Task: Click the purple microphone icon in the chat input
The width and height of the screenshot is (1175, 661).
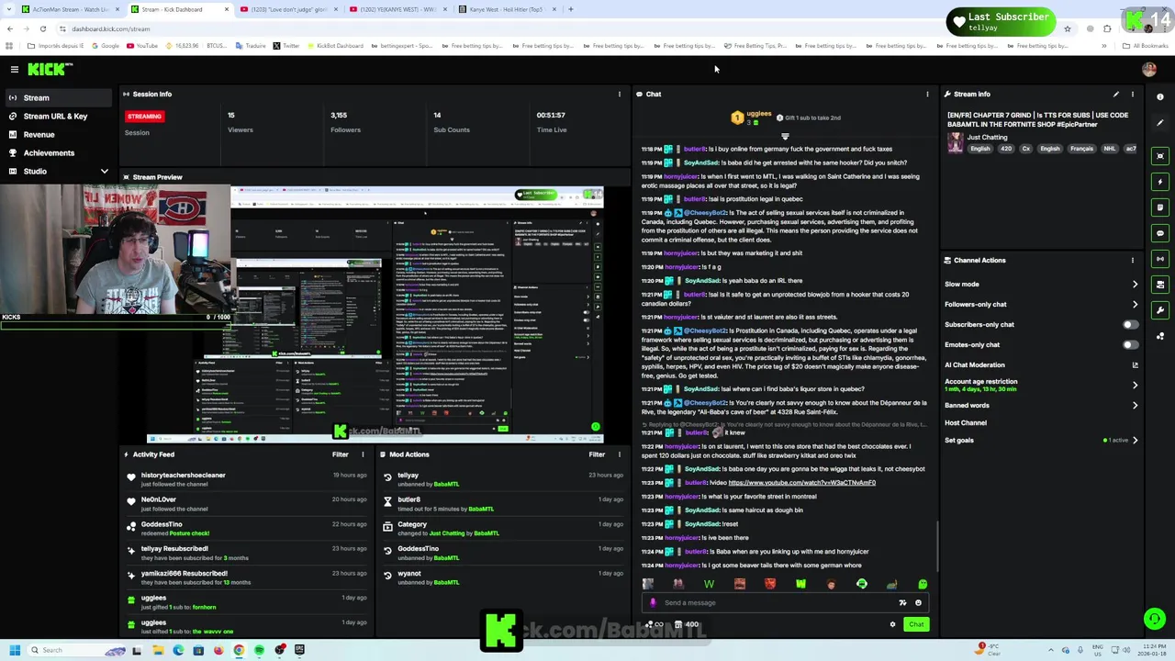Action: pyautogui.click(x=653, y=603)
